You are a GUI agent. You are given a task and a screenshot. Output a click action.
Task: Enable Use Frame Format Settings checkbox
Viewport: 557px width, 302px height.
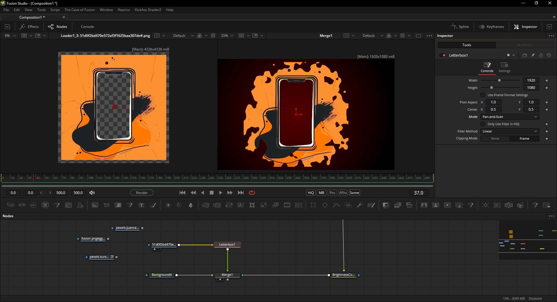[x=483, y=95]
